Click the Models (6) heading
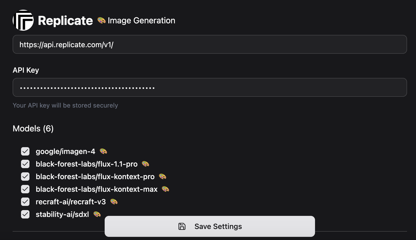 click(x=33, y=129)
